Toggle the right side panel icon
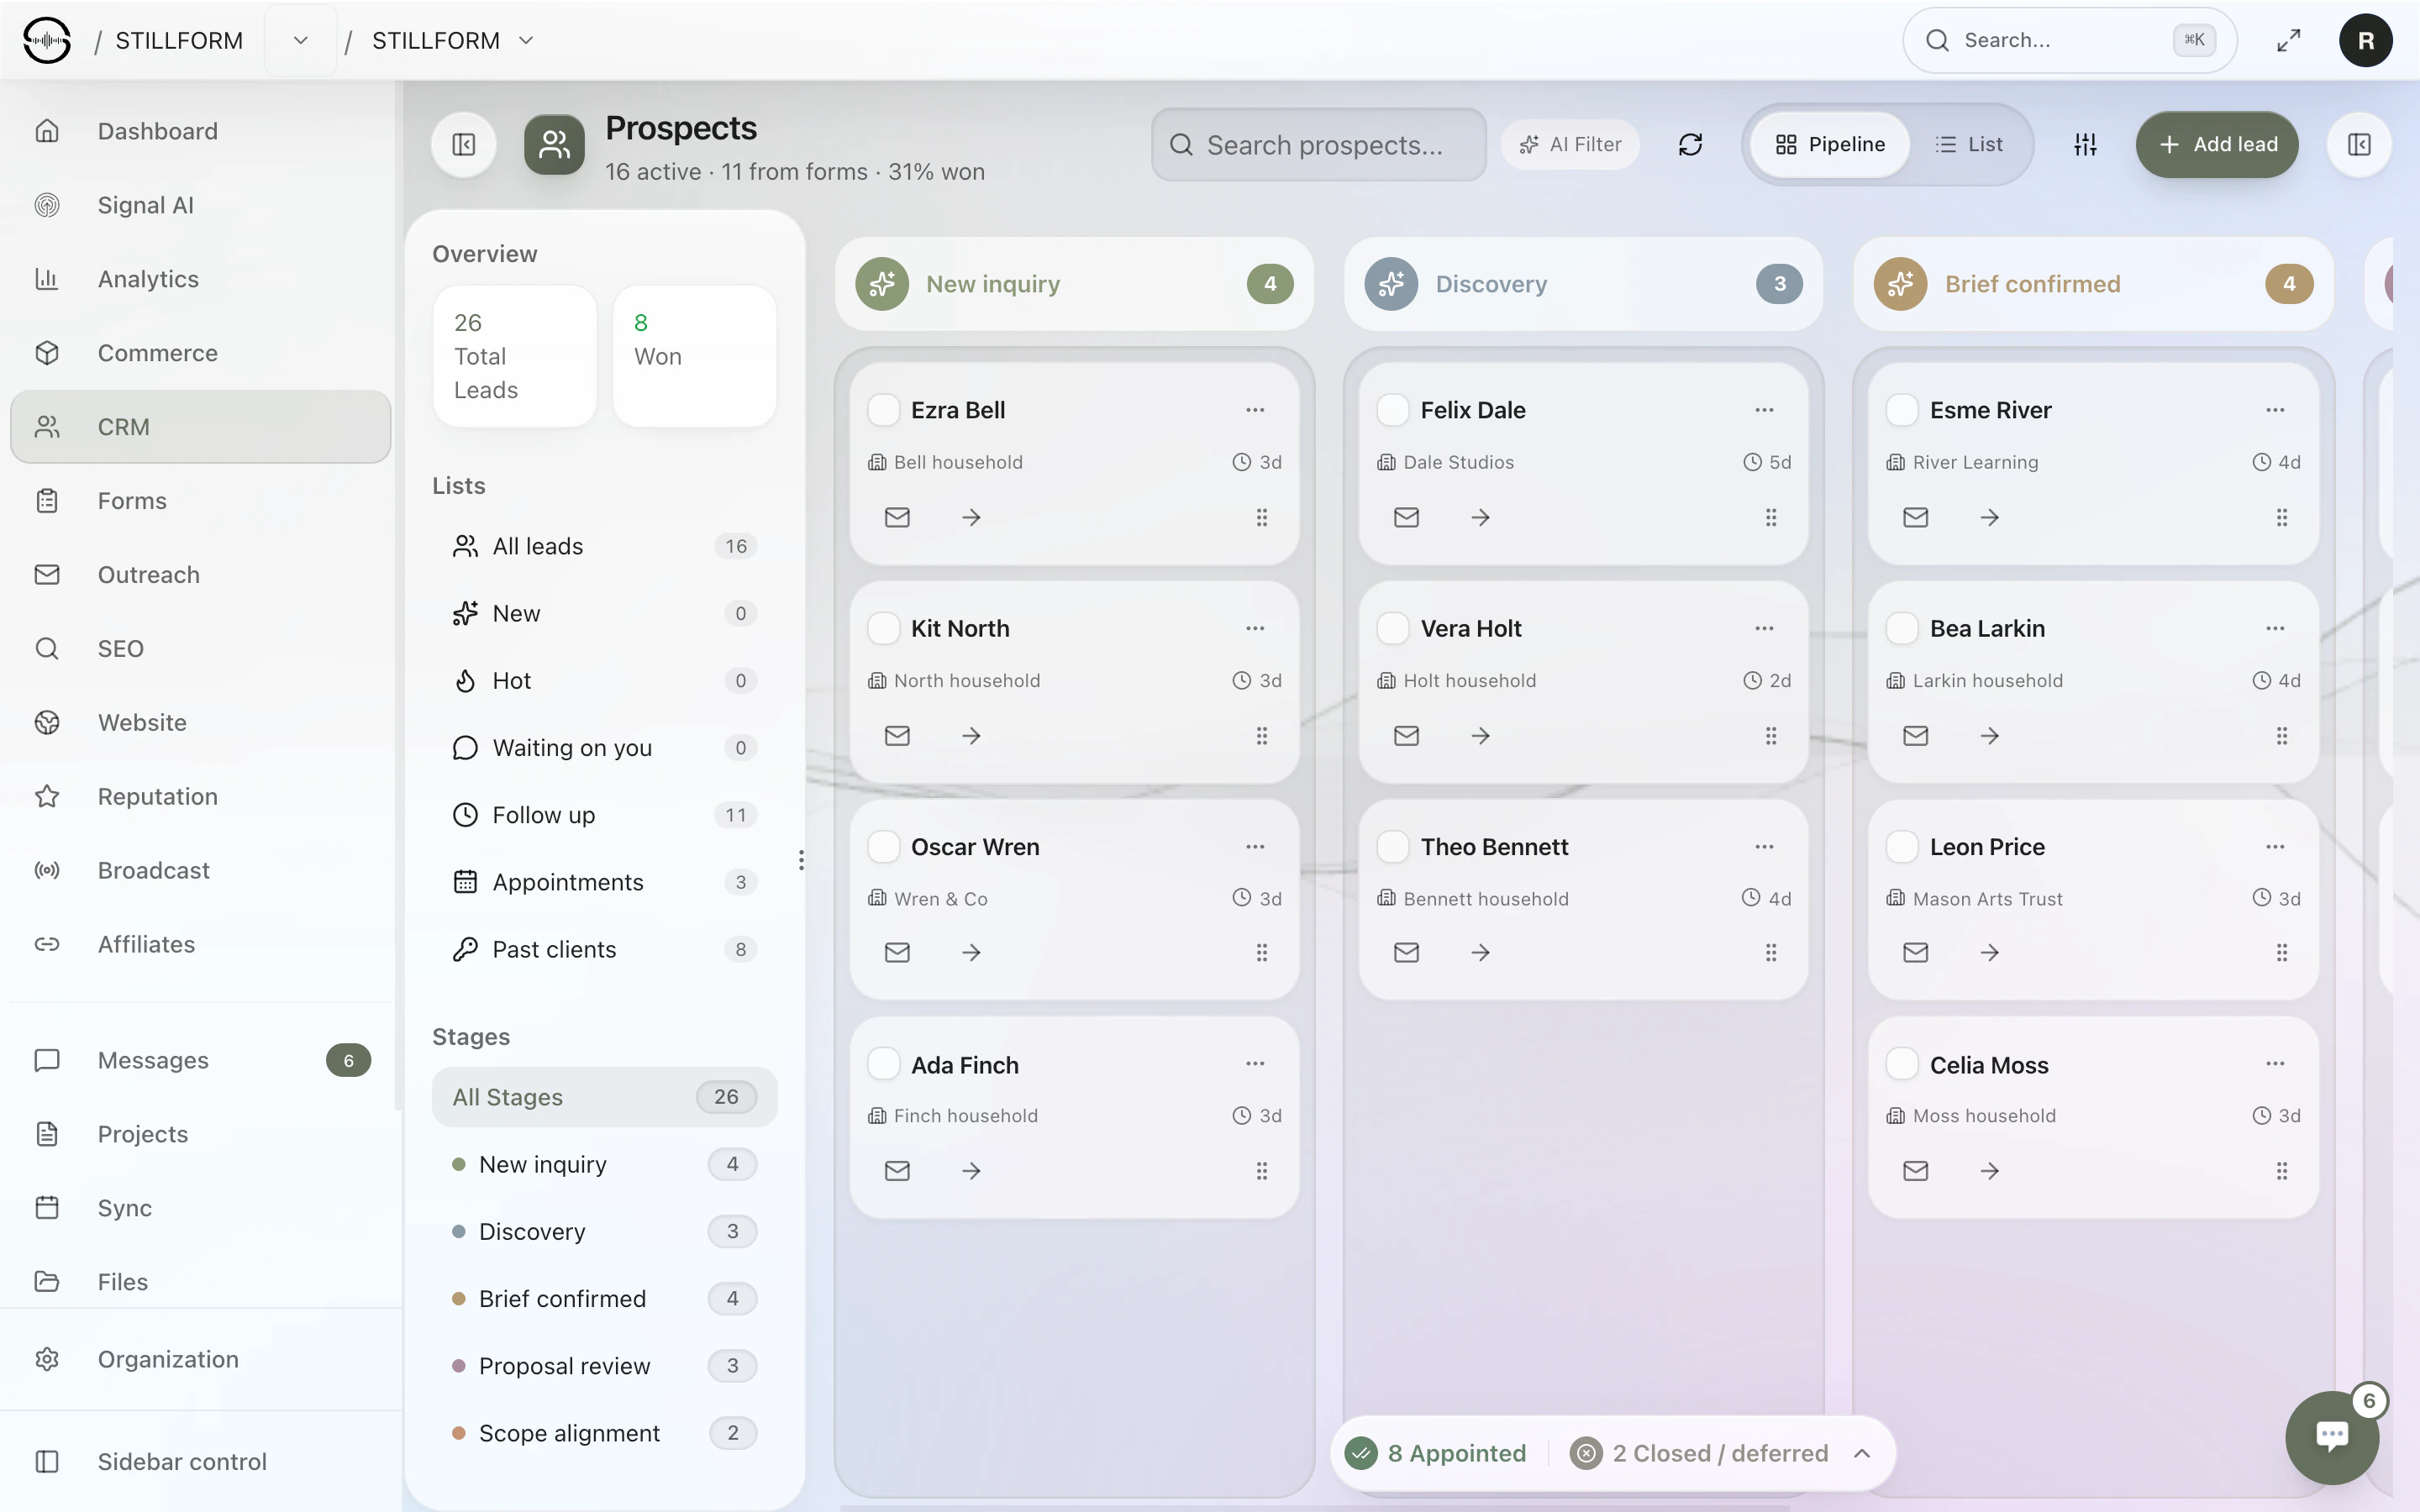 coord(2359,145)
